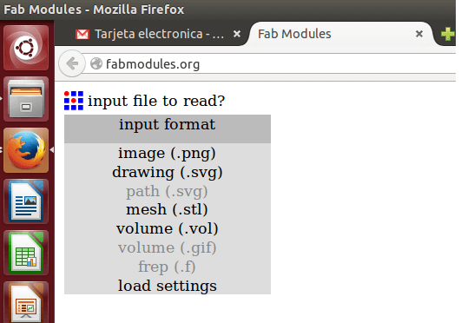Close the Tarjeta electronica tab
The width and height of the screenshot is (461, 323).
click(x=237, y=34)
